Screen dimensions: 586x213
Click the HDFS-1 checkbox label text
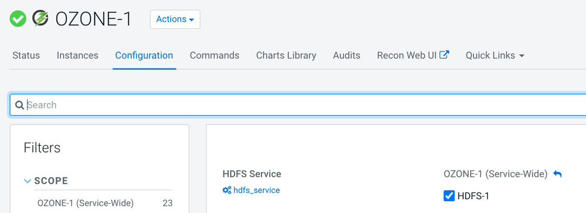tap(473, 196)
